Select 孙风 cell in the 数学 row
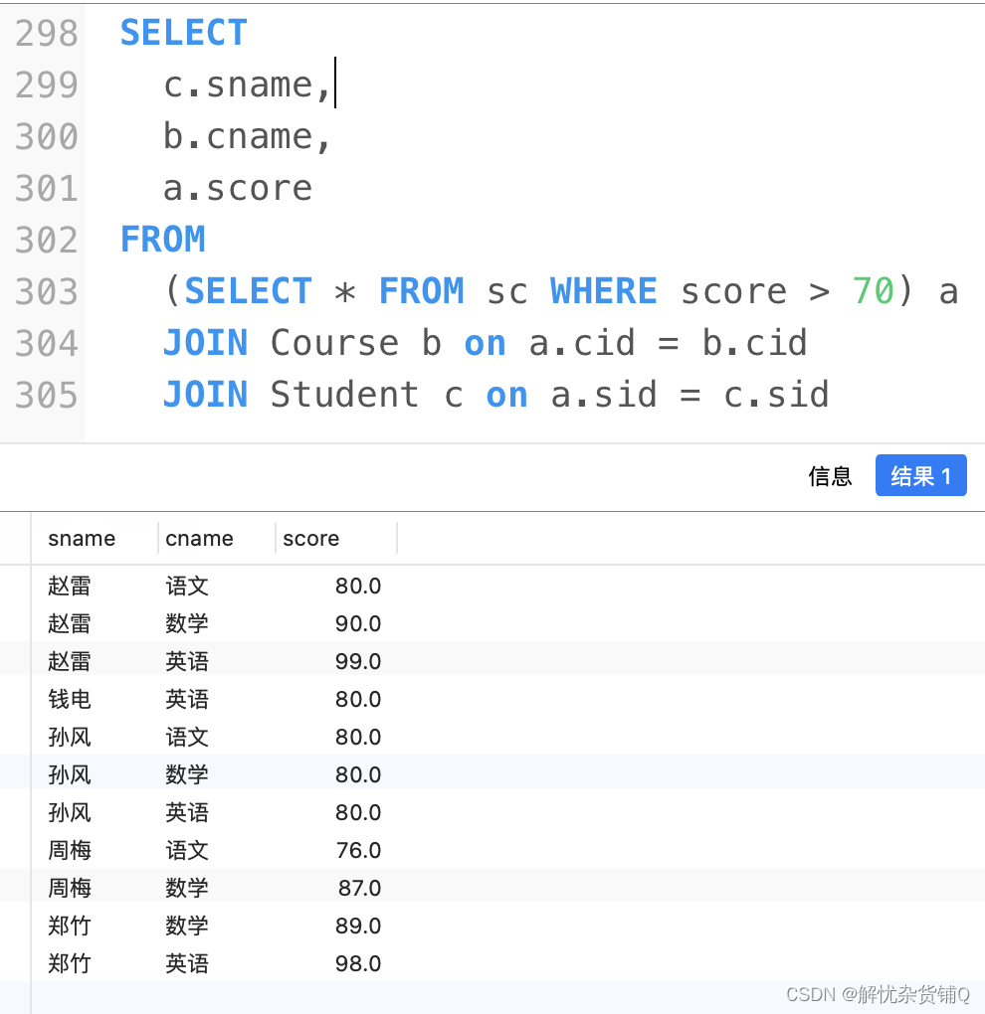 (70, 774)
